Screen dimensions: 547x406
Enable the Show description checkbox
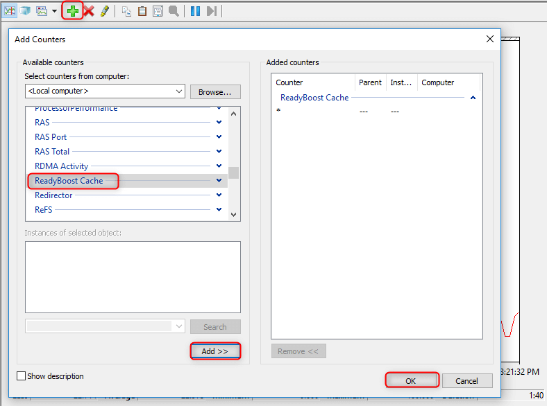click(21, 376)
